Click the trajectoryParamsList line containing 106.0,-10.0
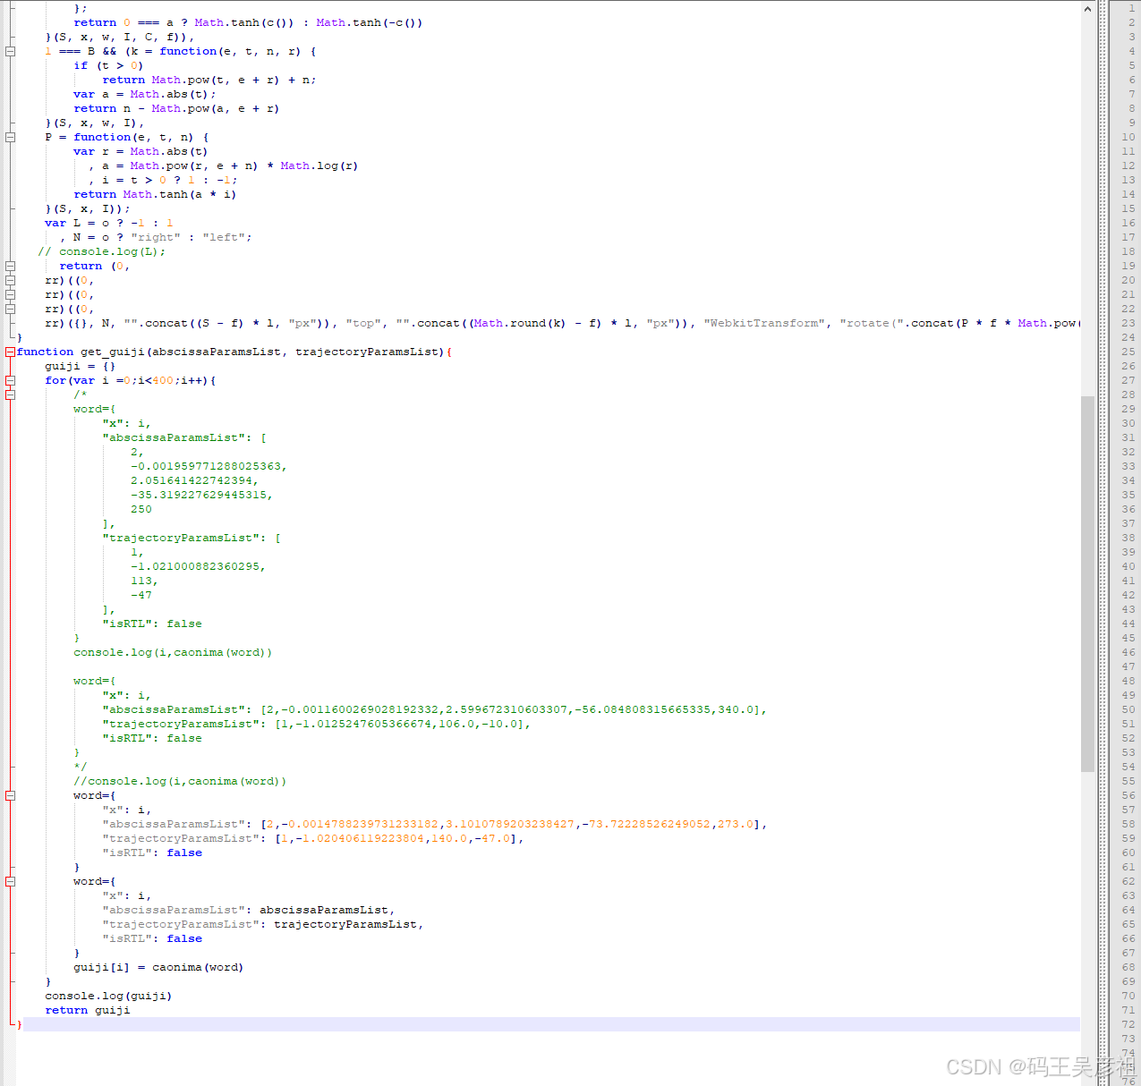The height and width of the screenshot is (1086, 1141). pos(316,724)
